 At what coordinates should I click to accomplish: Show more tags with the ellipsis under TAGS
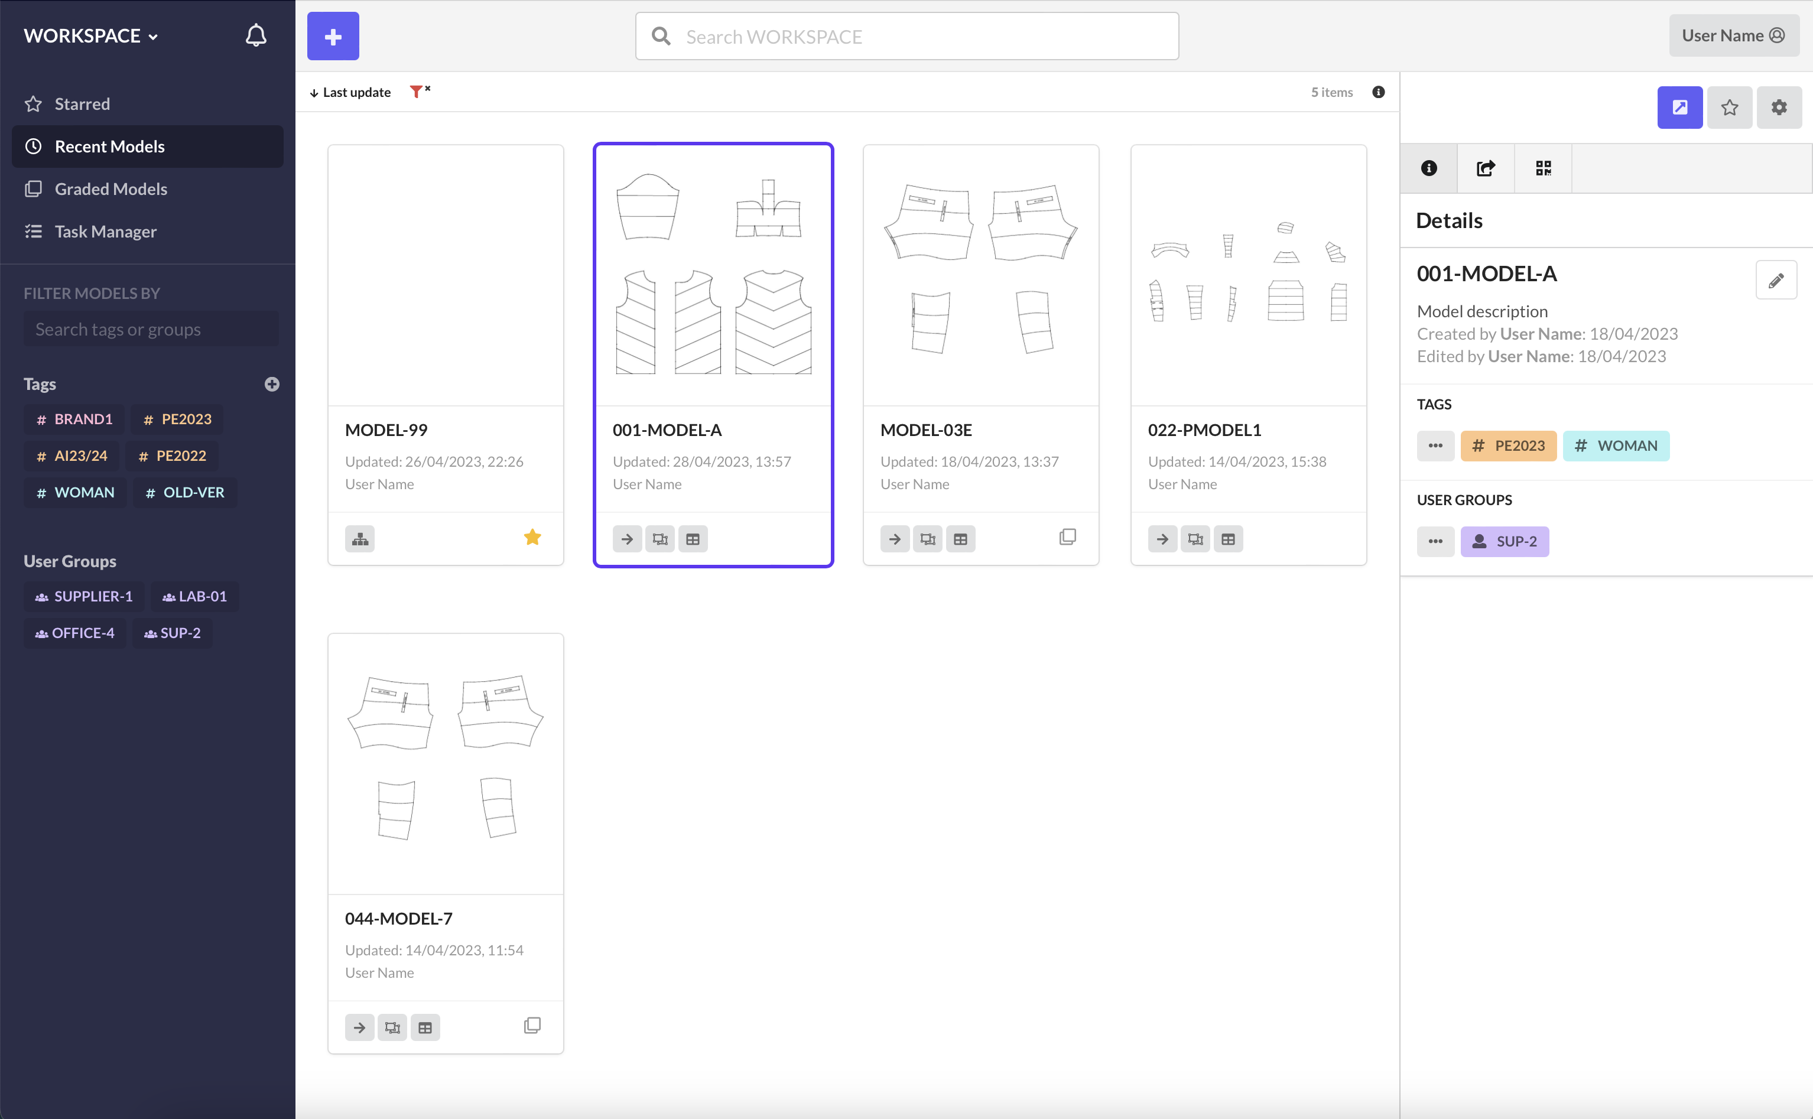pyautogui.click(x=1435, y=445)
